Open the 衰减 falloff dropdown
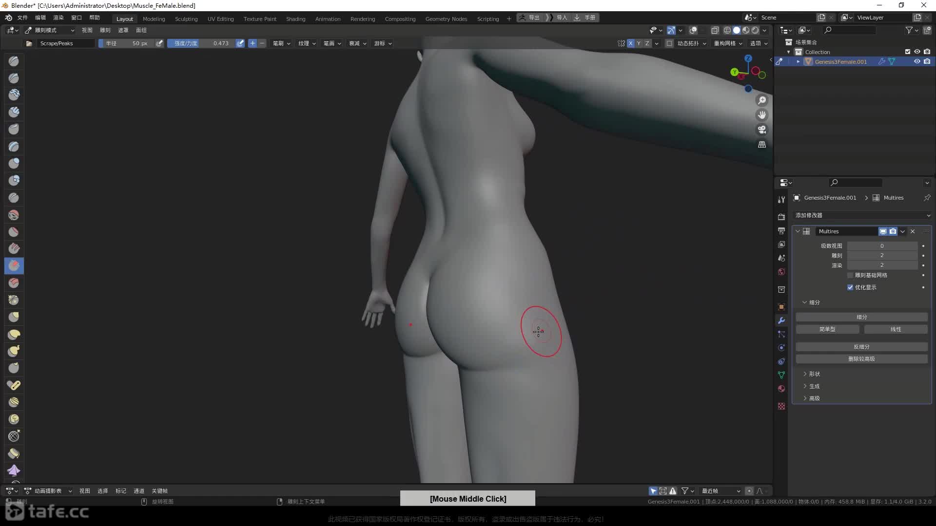Image resolution: width=936 pixels, height=526 pixels. click(357, 43)
